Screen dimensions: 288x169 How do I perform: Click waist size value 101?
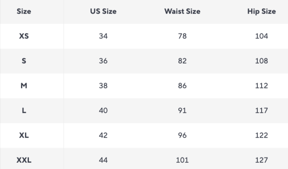point(183,160)
